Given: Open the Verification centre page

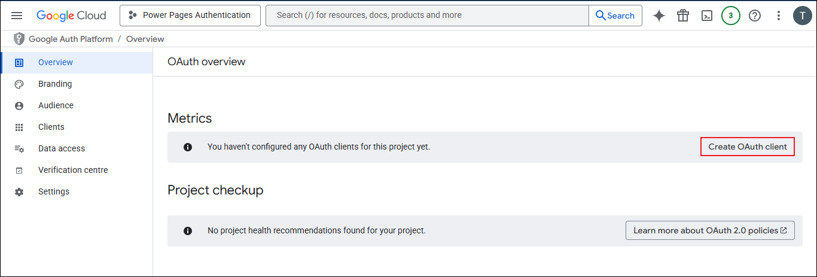Looking at the screenshot, I should click(x=77, y=170).
